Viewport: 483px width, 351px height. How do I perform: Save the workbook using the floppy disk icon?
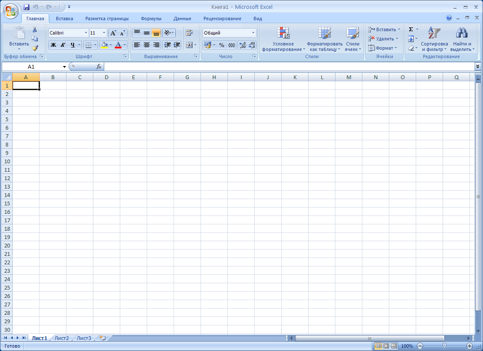(x=26, y=7)
